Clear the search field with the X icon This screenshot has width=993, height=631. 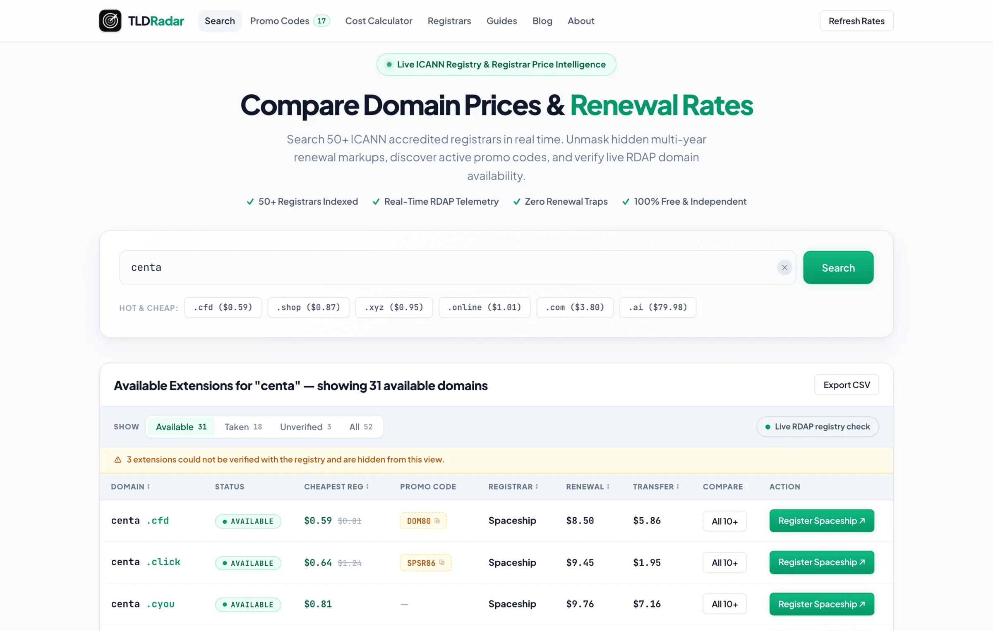coord(784,268)
